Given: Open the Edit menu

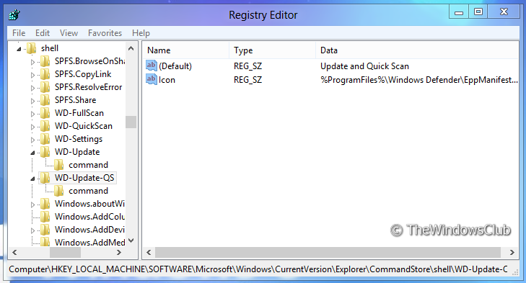Looking at the screenshot, I should (43, 33).
